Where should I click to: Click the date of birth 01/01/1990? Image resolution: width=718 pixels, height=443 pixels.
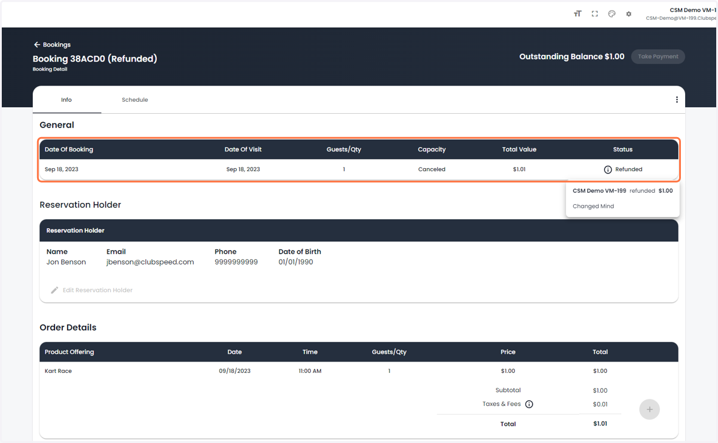pos(296,262)
